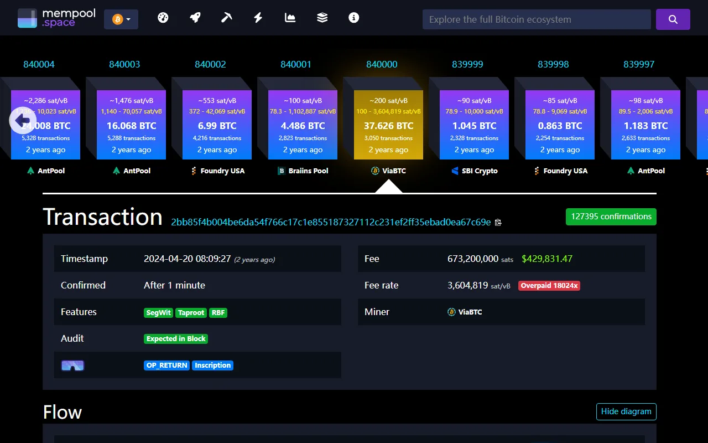Select the 16.068 BTC block cube

(131, 125)
